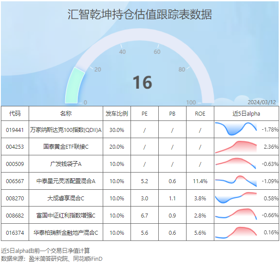This screenshot has height=263, width=280.
Task: Click the PB value 0.9
Action: (172, 215)
